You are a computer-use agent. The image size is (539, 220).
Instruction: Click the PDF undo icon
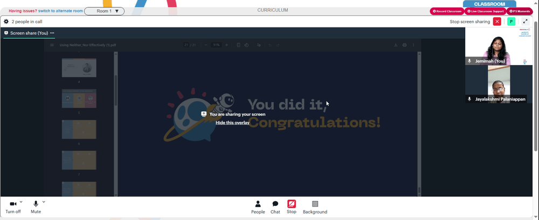(x=270, y=45)
